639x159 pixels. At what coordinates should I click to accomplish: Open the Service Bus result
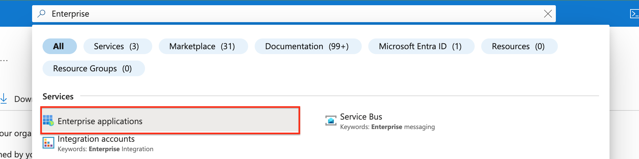coord(361,117)
